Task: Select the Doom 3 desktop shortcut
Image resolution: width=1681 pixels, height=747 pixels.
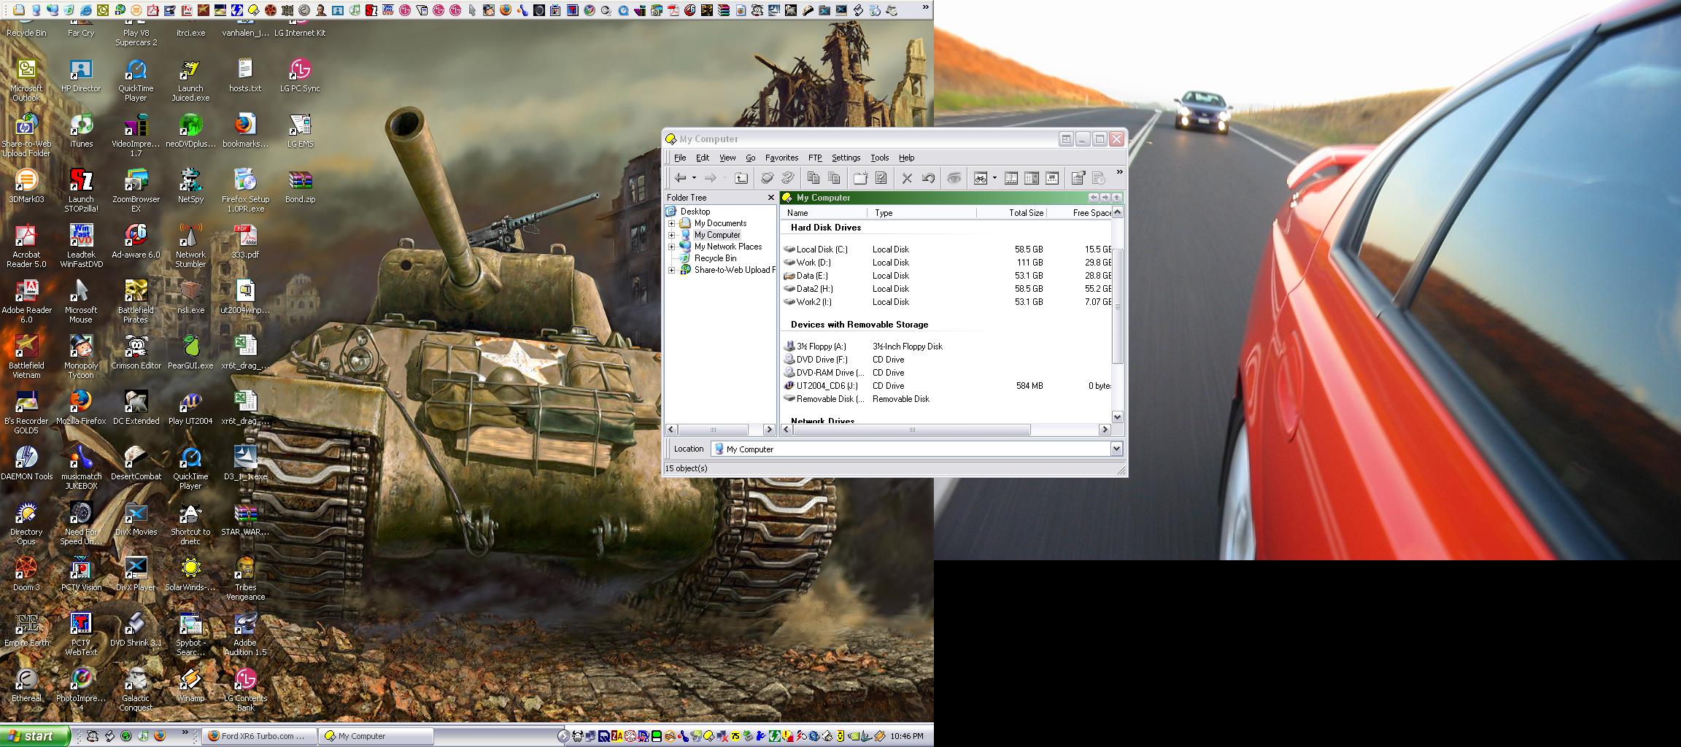Action: [x=26, y=574]
